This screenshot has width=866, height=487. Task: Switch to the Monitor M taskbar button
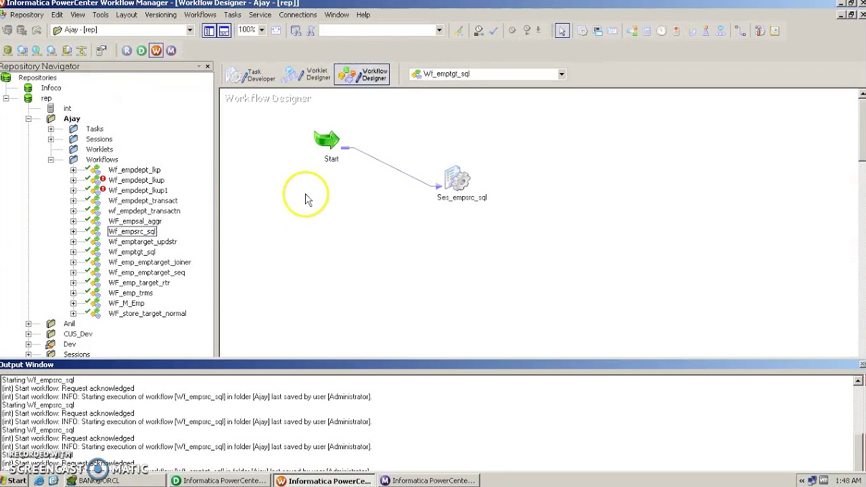coord(429,481)
